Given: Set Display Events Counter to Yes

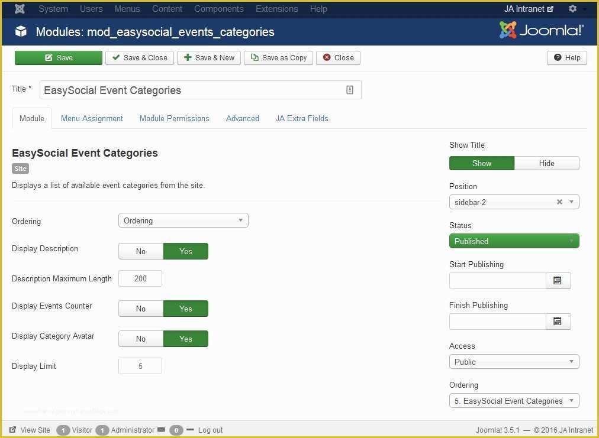Looking at the screenshot, I should (186, 309).
